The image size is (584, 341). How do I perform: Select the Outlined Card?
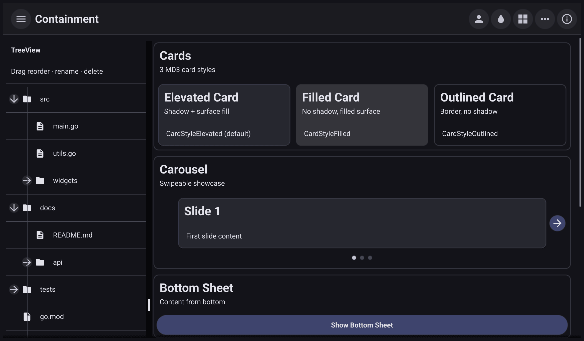click(x=500, y=115)
